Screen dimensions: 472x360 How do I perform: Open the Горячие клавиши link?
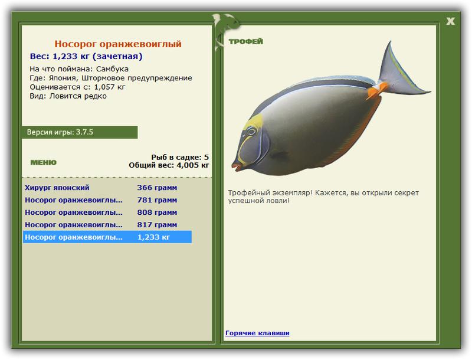tap(257, 333)
